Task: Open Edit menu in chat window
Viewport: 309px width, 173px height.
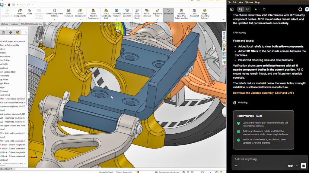Action: pos(234,2)
